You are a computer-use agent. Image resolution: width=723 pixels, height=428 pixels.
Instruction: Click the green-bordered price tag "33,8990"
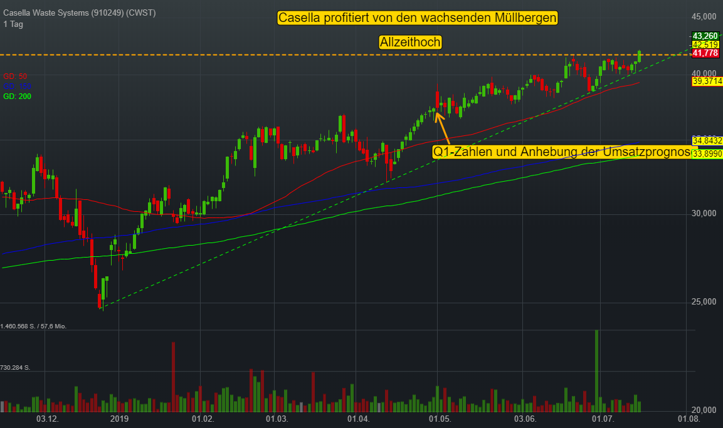707,154
